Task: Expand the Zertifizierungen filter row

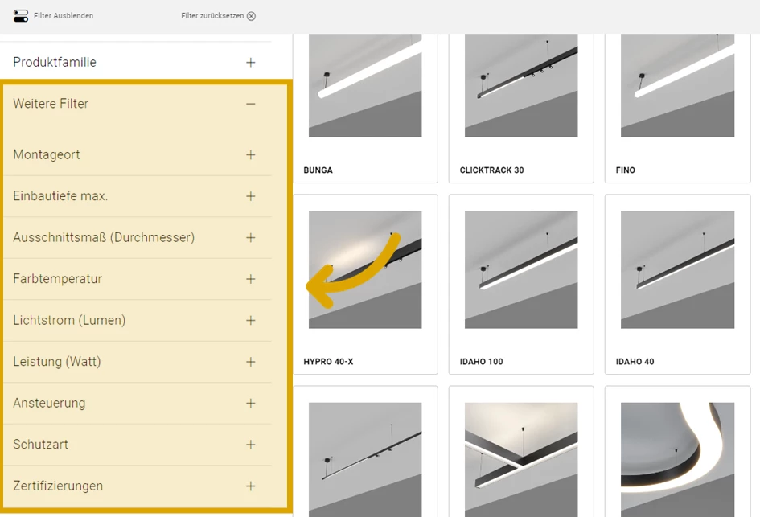Action: click(58, 486)
